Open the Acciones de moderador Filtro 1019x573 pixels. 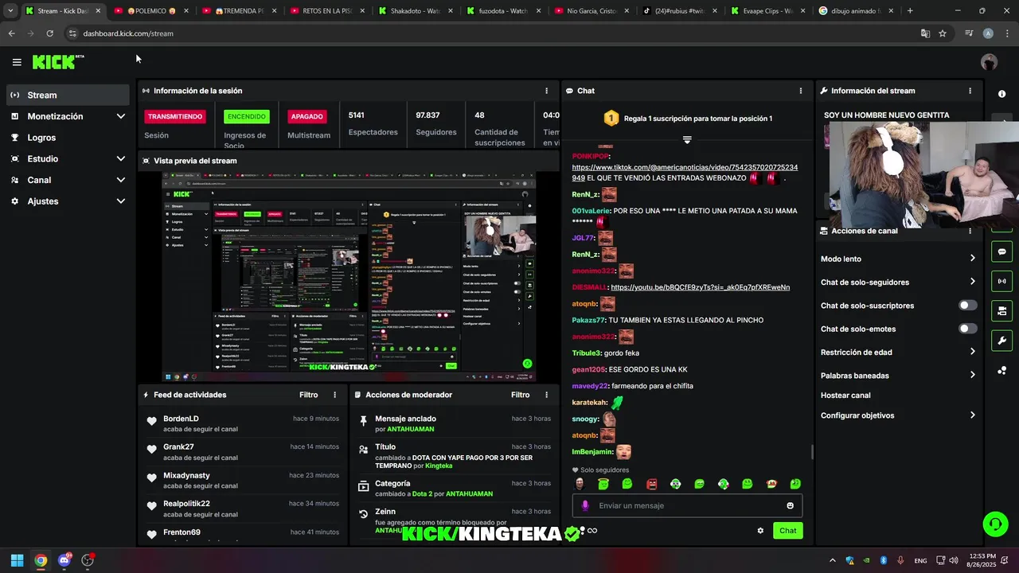[520, 395]
